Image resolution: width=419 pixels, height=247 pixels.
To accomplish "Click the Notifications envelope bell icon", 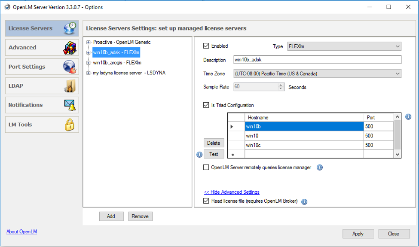I will pos(70,105).
